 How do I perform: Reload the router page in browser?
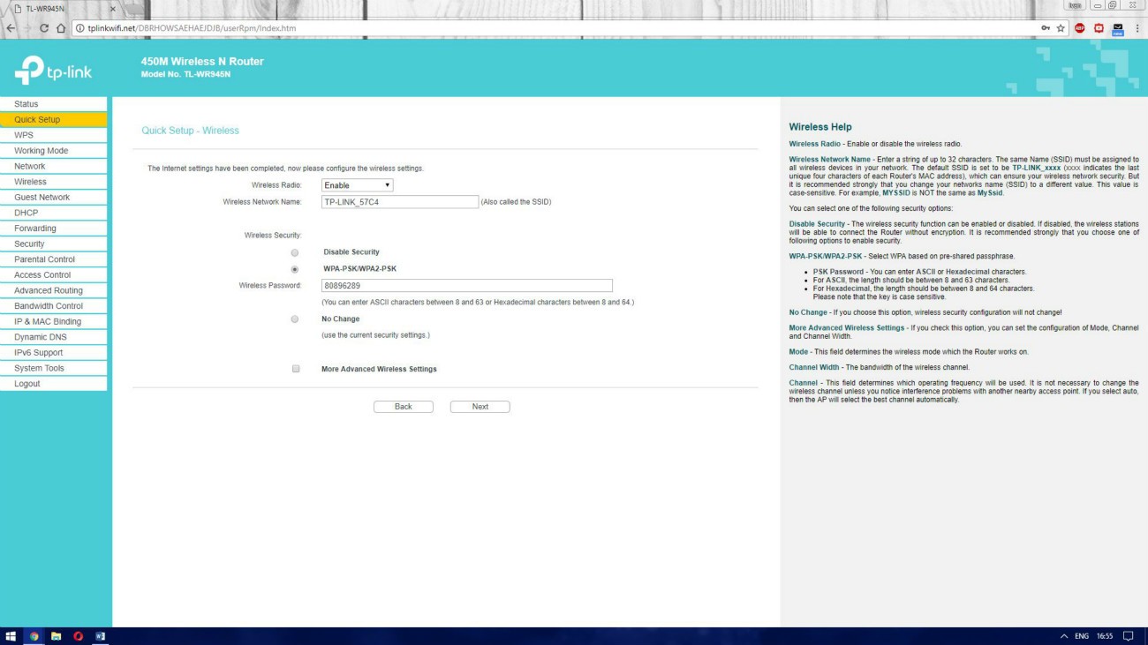[x=44, y=28]
